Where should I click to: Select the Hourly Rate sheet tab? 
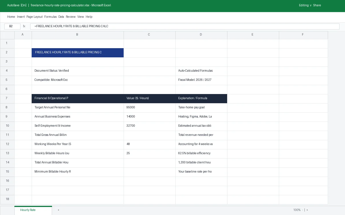pos(33,210)
